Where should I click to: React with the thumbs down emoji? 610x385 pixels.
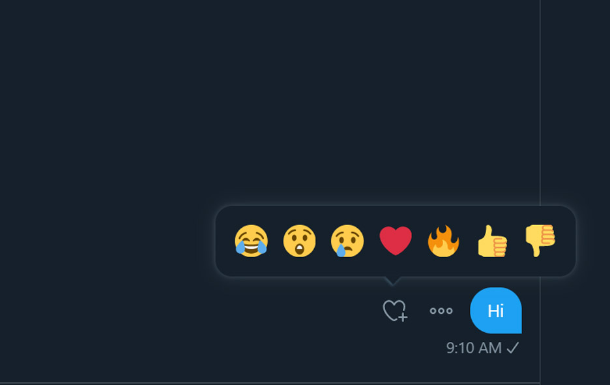(540, 240)
